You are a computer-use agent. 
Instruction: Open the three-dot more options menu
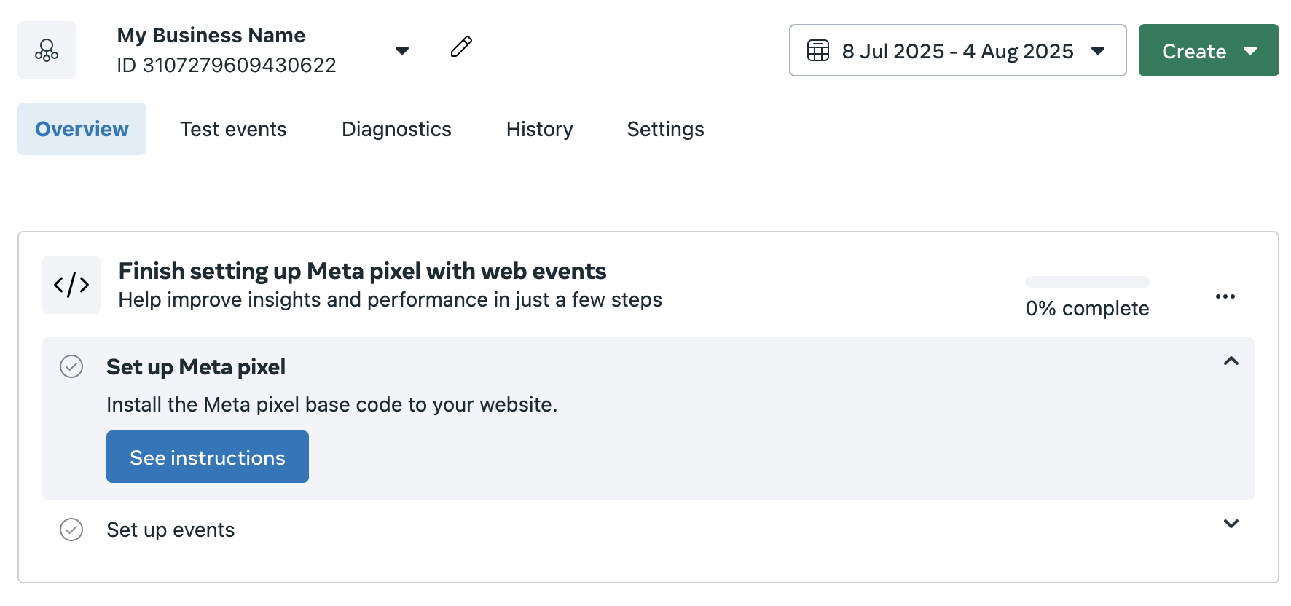[x=1225, y=296]
